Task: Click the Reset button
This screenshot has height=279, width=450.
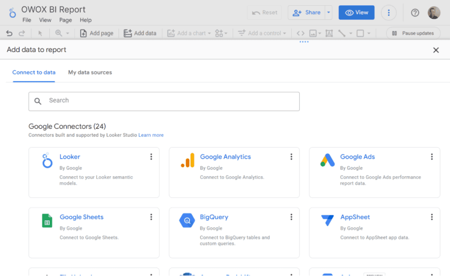Action: [x=265, y=13]
